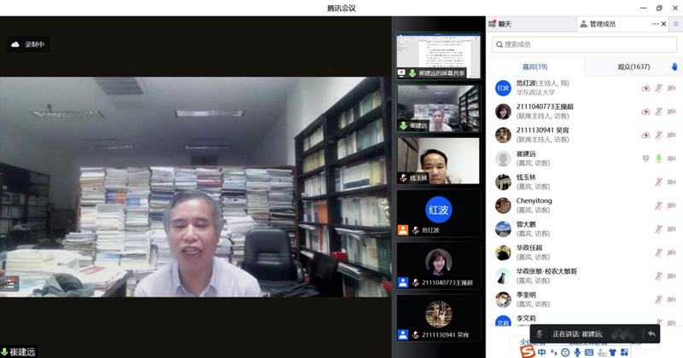683x358 pixels.
Task: Unmute 崔建远's green microphone in list
Action: [658, 158]
